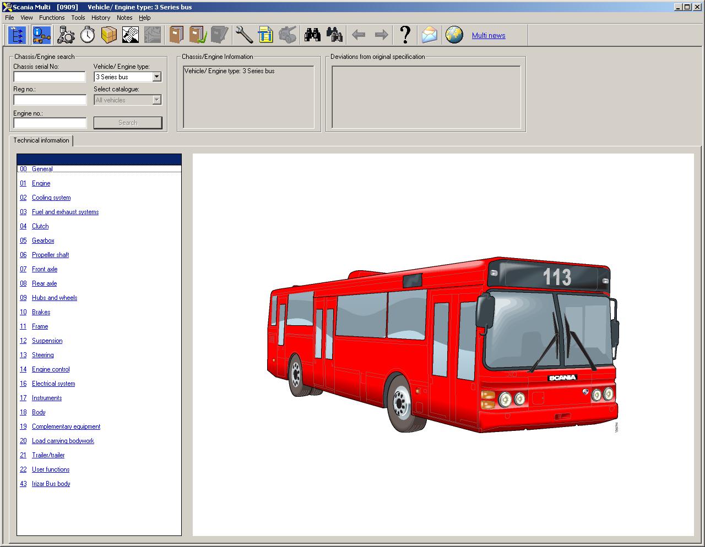Click the wrench tool icon
This screenshot has width=705, height=547.
tap(243, 35)
